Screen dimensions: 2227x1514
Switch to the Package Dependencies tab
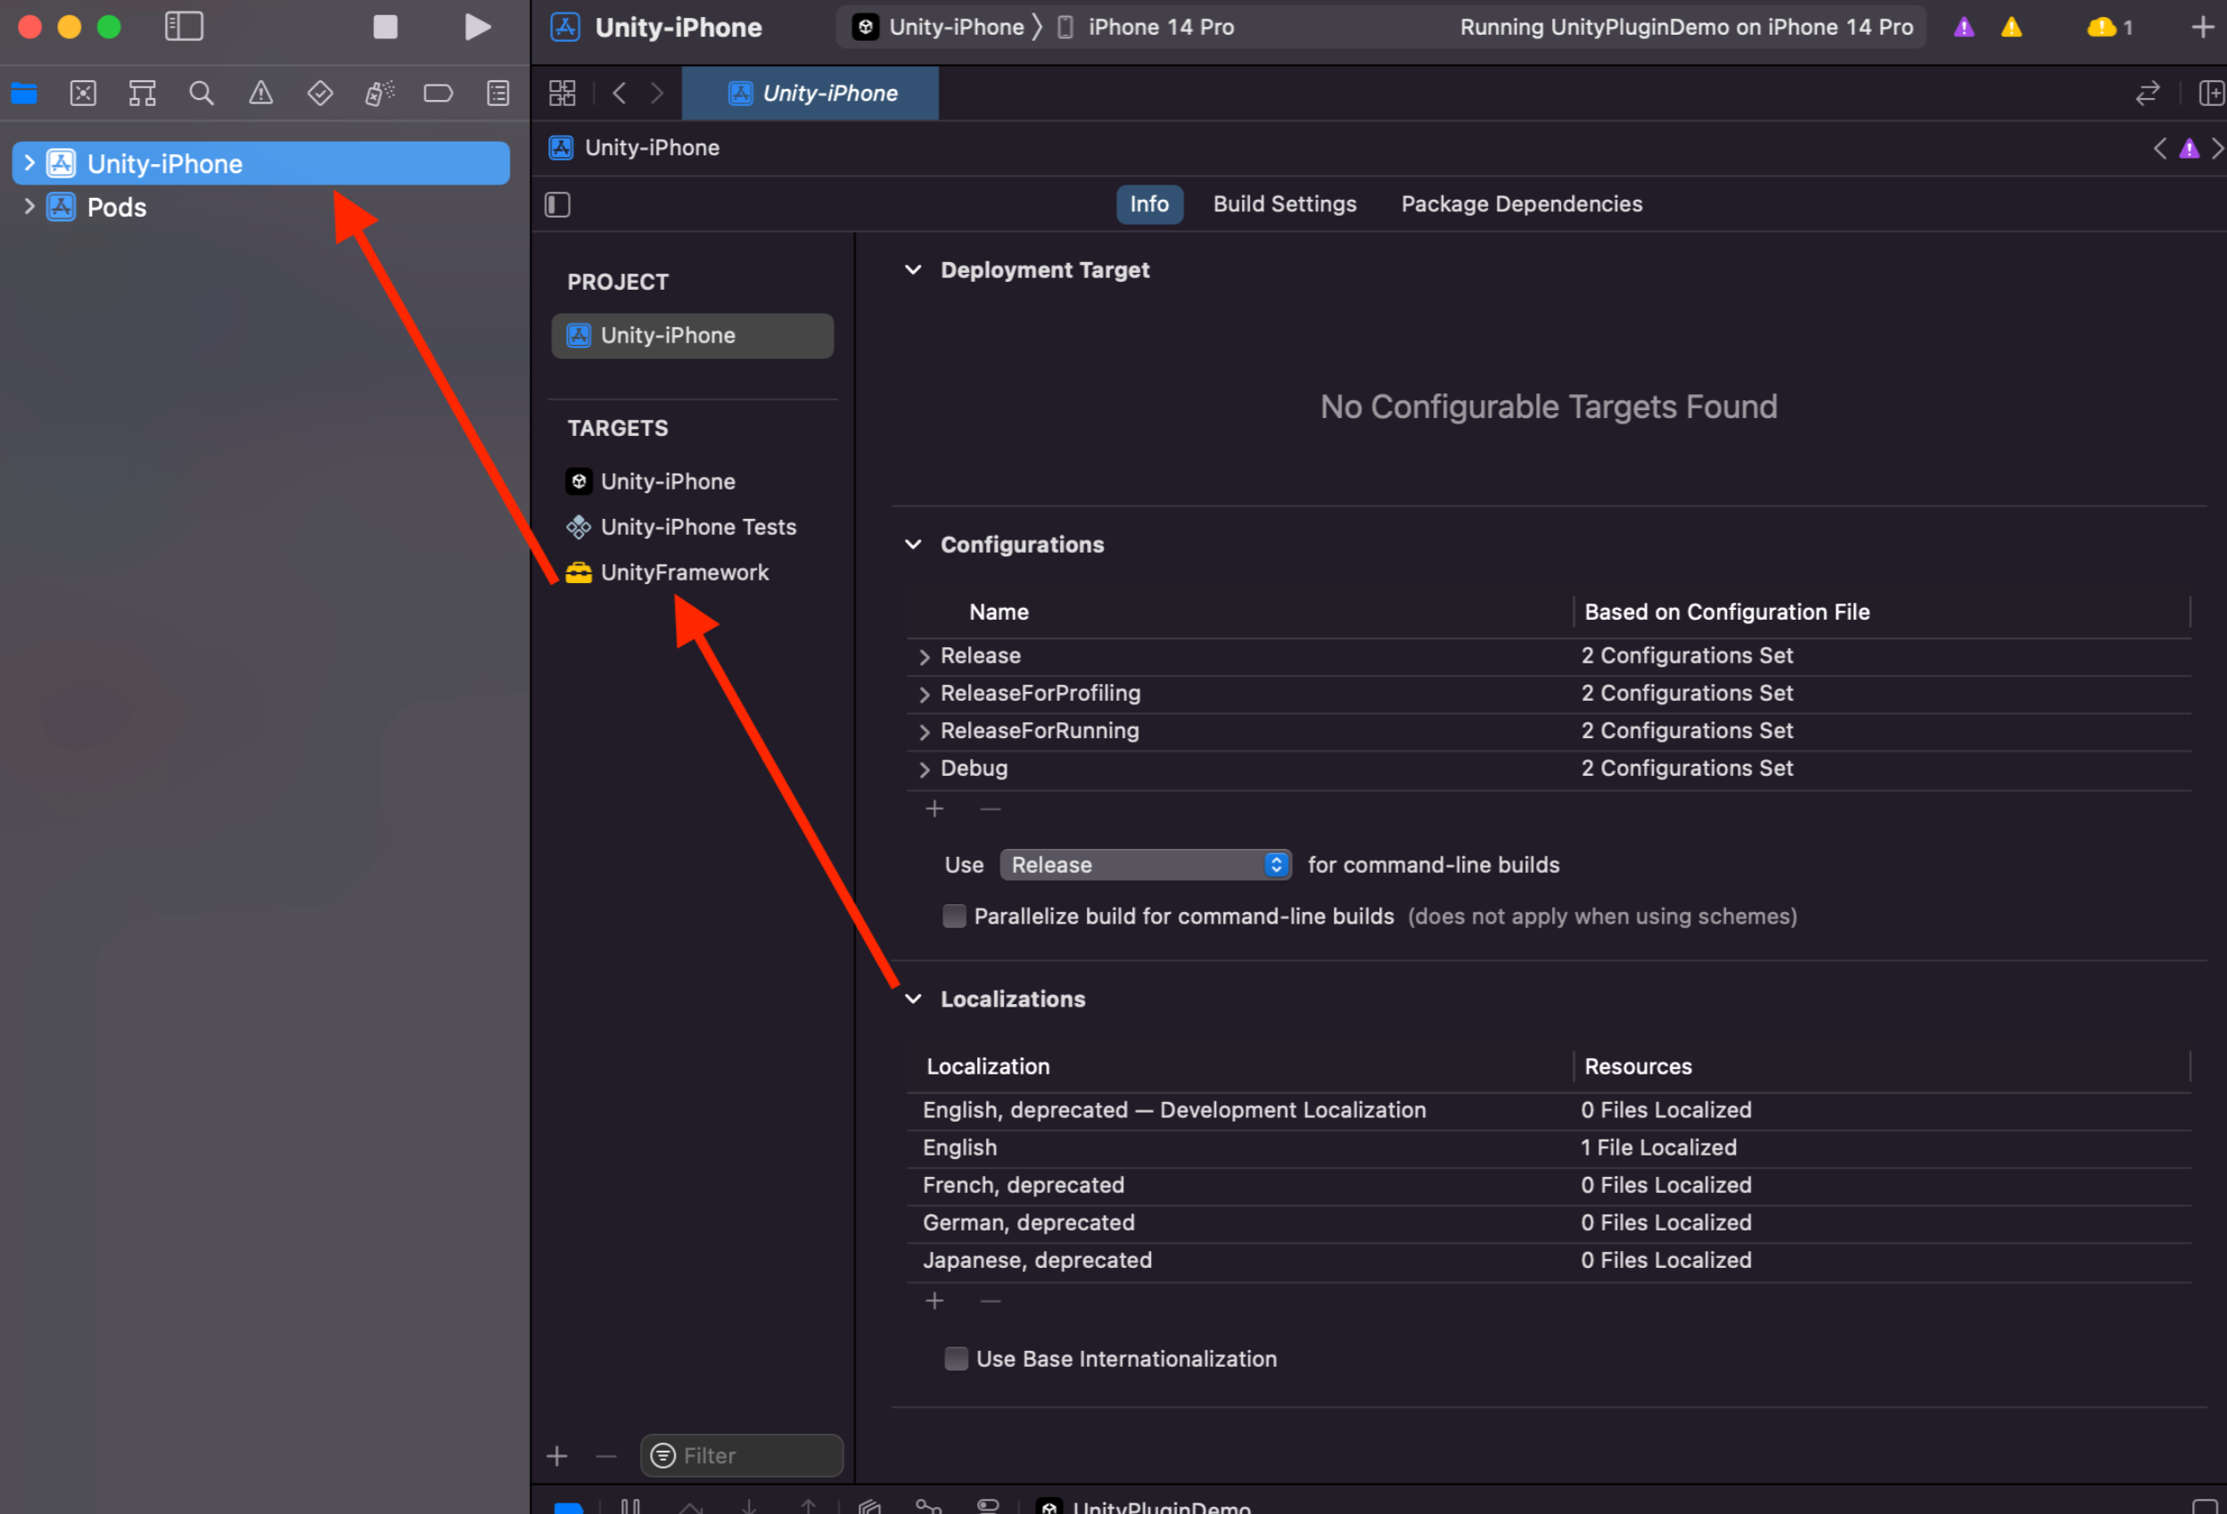point(1521,204)
